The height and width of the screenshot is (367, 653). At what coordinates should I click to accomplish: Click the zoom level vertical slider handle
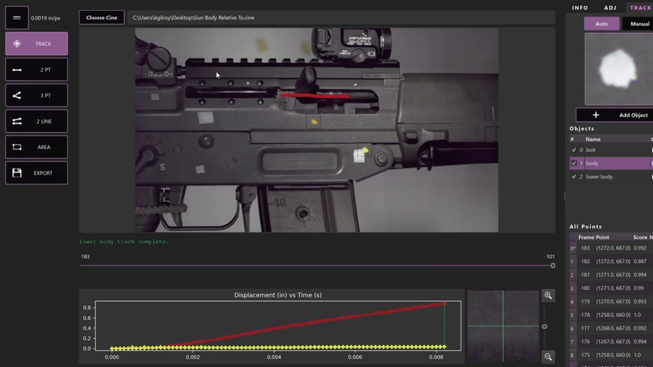coord(544,326)
